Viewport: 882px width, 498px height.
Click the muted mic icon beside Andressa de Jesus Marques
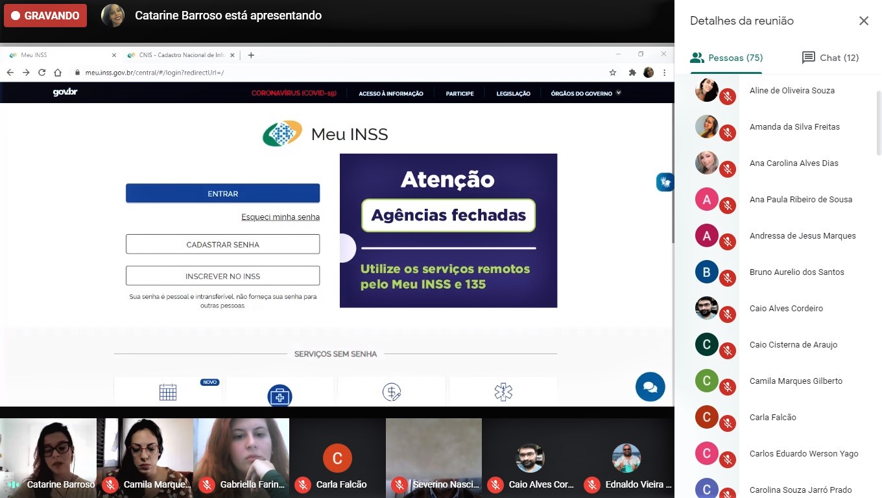[728, 242]
